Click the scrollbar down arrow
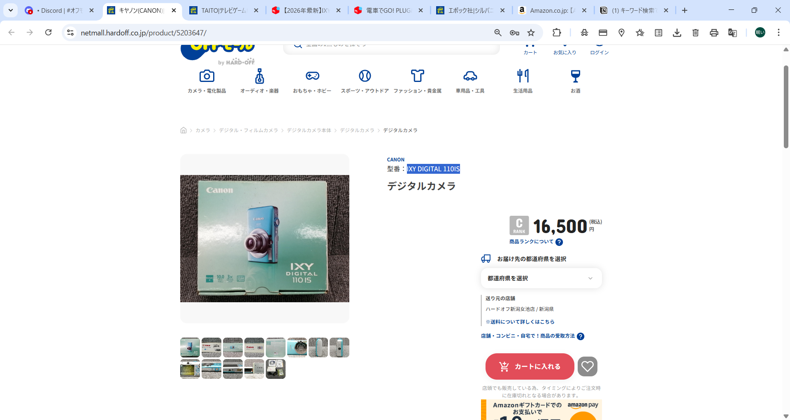Screen dimensions: 790x420 click(786, 416)
